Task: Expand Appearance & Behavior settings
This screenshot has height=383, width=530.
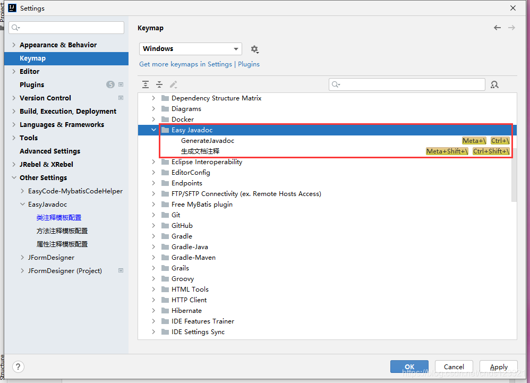Action: [x=14, y=45]
